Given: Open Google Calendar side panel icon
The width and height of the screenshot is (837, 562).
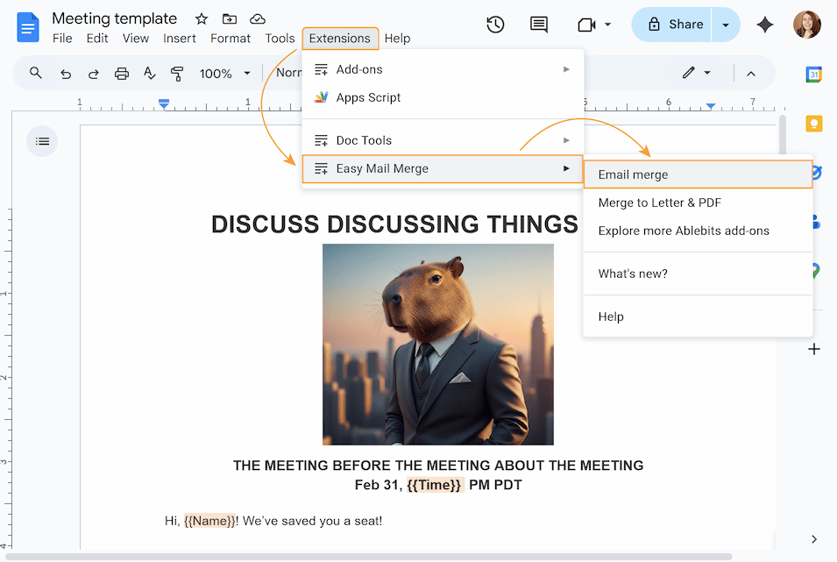Looking at the screenshot, I should tap(813, 75).
